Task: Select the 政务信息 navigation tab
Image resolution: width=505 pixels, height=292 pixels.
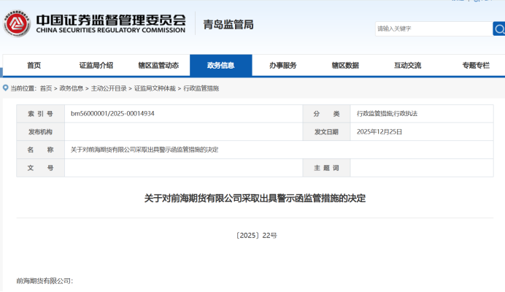Action: pyautogui.click(x=220, y=66)
